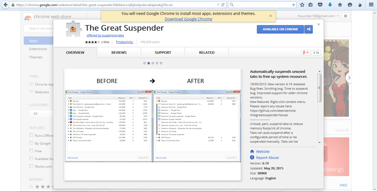Screen dimensions: 377x192
Task: Open the chat smiley toolbar icon
Action: coord(350,5)
